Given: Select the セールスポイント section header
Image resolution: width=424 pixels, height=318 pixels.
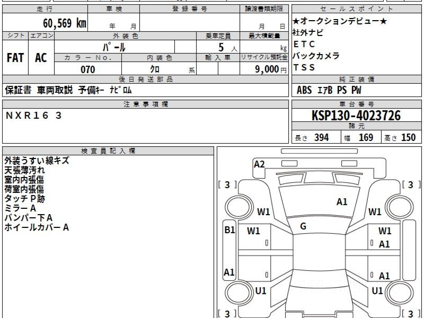Looking at the screenshot, I should 357,9.
